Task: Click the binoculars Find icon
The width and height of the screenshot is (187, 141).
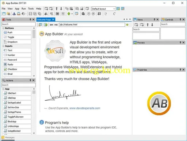Action: pyautogui.click(x=46, y=14)
